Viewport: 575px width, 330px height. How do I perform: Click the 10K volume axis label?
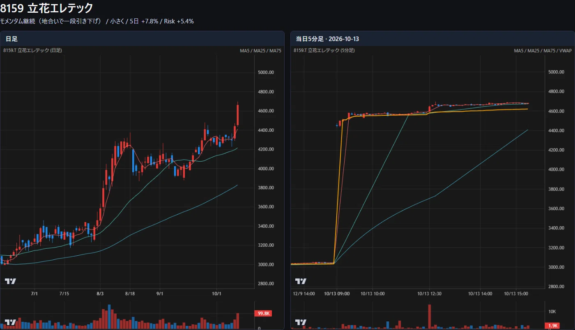[552, 312]
